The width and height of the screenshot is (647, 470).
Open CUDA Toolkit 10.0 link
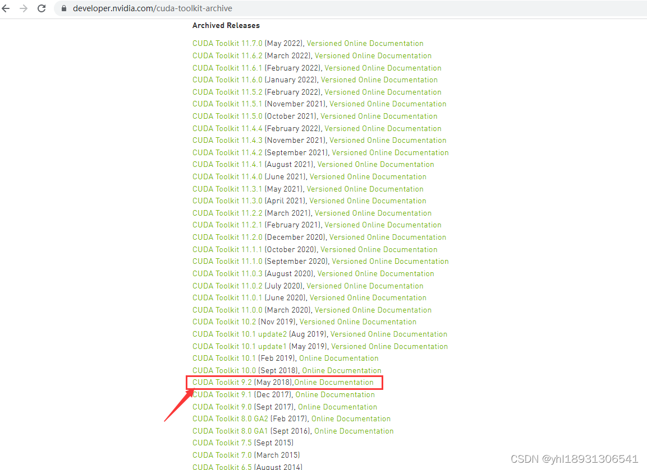(x=224, y=370)
